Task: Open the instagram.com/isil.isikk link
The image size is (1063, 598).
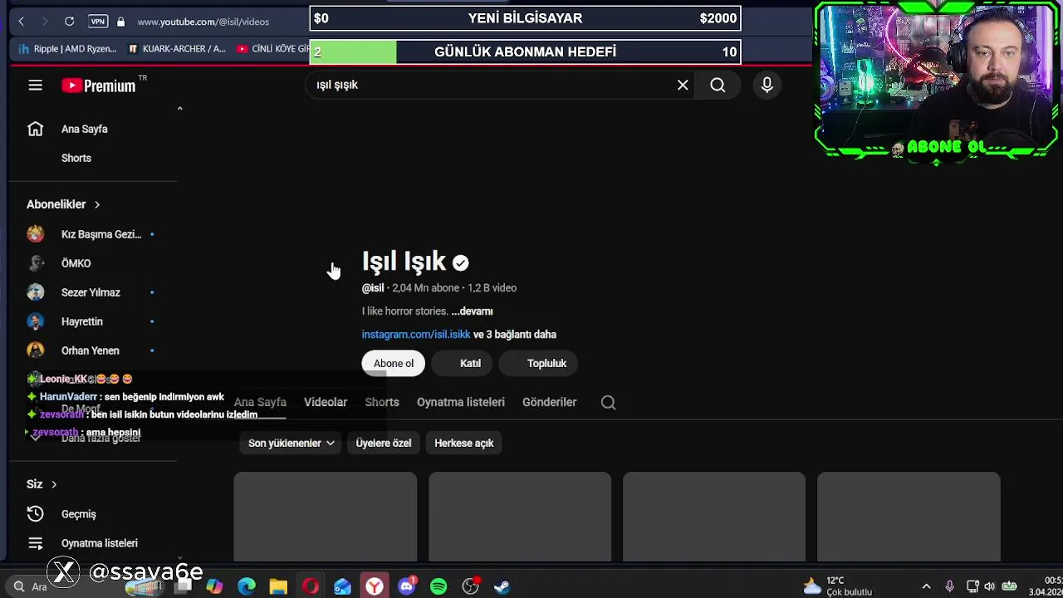Action: pyautogui.click(x=416, y=335)
